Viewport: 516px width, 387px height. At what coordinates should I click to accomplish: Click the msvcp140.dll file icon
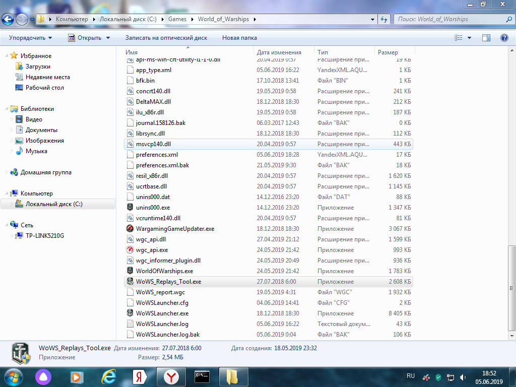[x=130, y=144]
